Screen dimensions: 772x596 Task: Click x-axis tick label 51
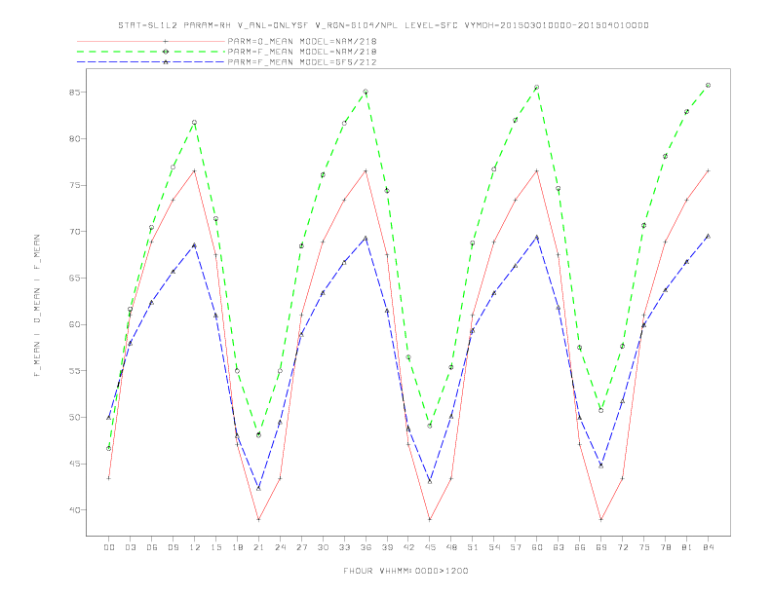coord(473,547)
